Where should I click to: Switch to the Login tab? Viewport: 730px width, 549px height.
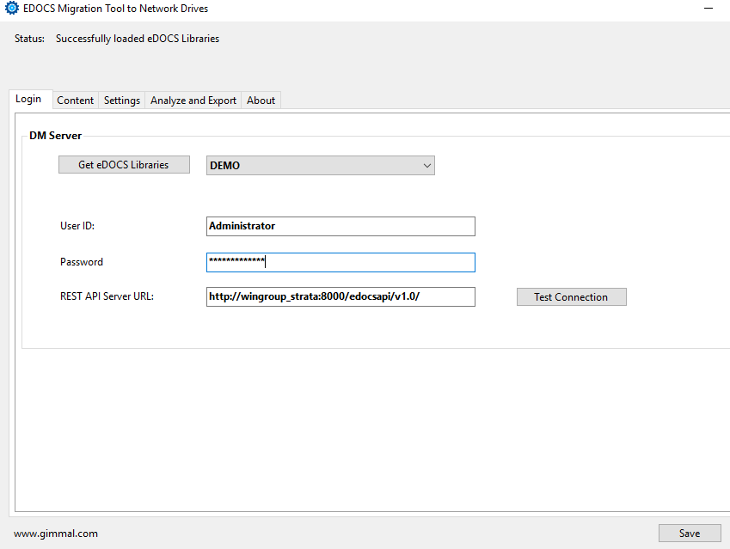point(28,99)
